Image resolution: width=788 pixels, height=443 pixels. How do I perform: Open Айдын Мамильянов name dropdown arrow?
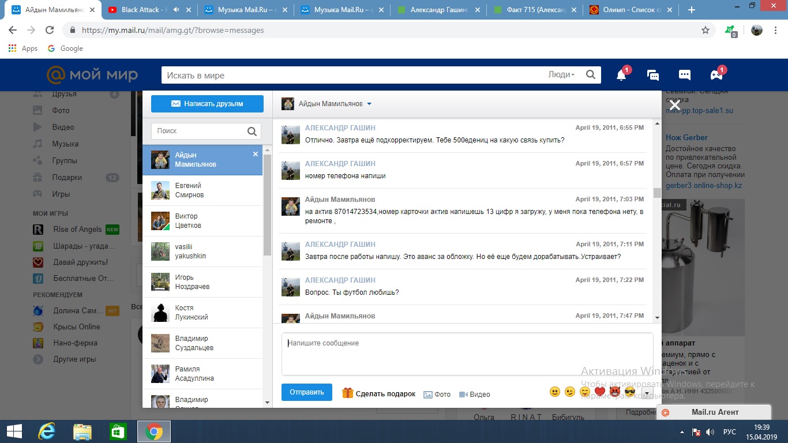(x=369, y=104)
